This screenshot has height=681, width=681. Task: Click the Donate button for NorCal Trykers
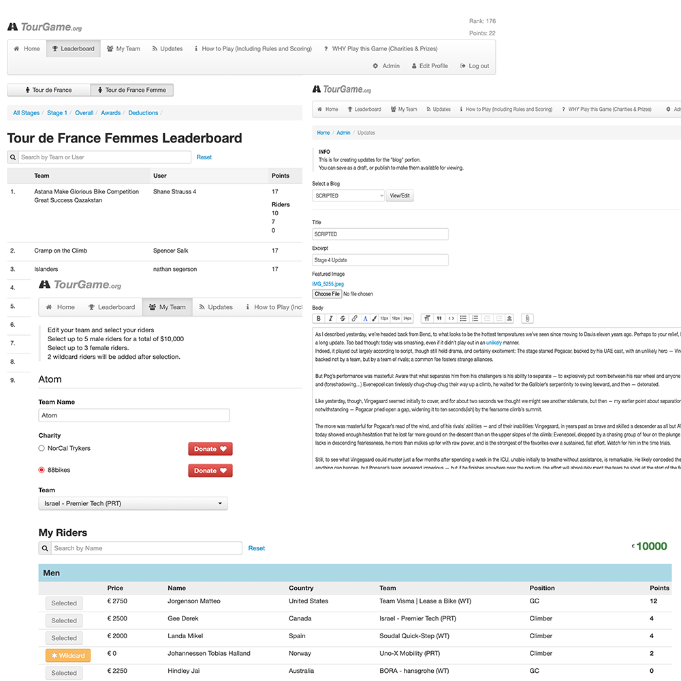point(210,449)
